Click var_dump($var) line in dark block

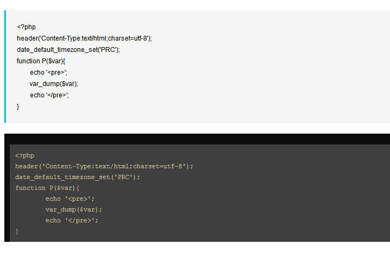point(74,209)
